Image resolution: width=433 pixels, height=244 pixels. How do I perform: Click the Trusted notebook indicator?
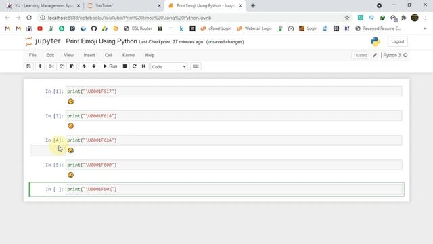[x=360, y=55]
